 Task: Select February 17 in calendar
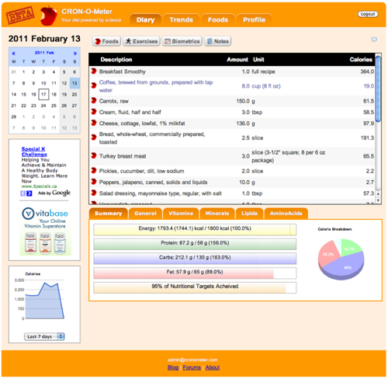(x=43, y=94)
